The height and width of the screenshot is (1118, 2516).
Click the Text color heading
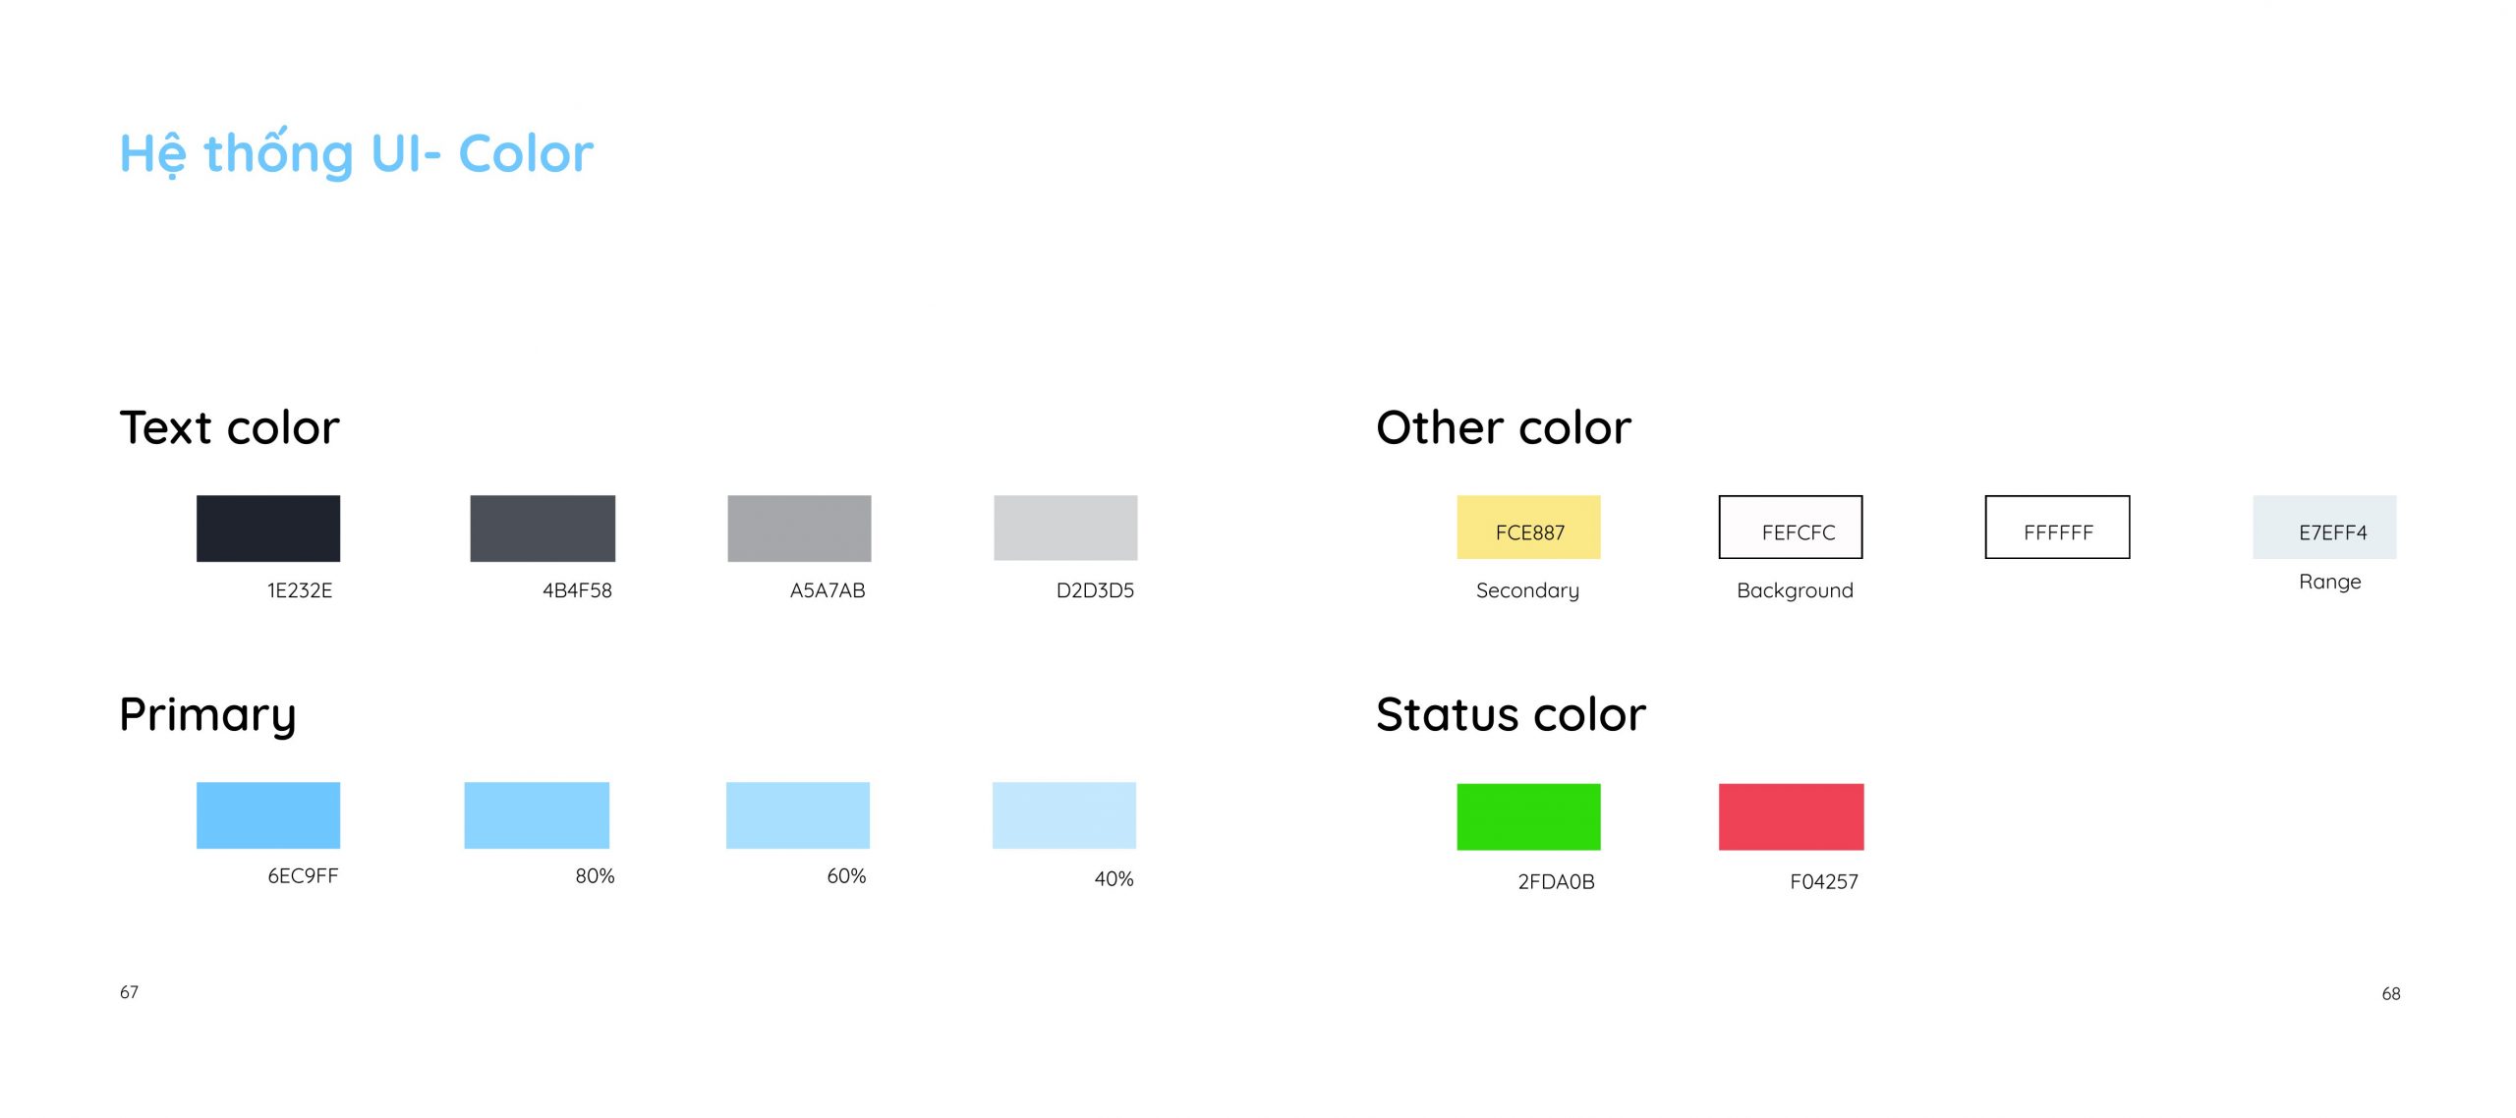pyautogui.click(x=230, y=428)
